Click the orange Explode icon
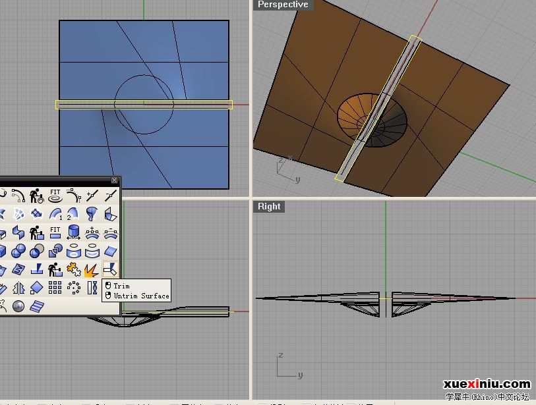 (92, 270)
